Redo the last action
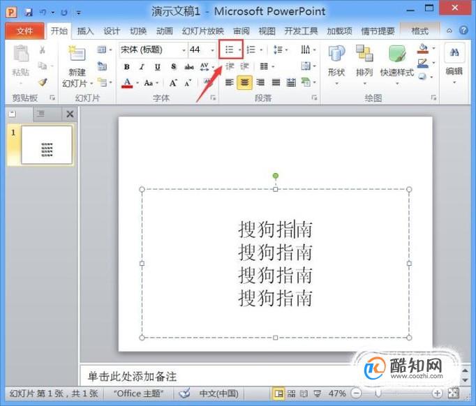The height and width of the screenshot is (406, 476). tap(64, 13)
